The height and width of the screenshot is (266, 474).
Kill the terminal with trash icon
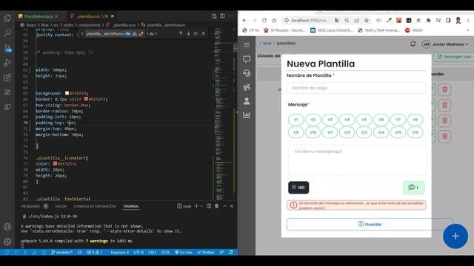[x=217, y=206]
